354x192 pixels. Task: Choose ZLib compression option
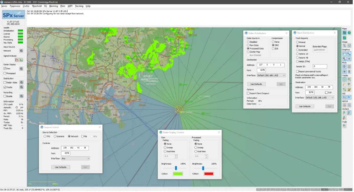[273, 49]
